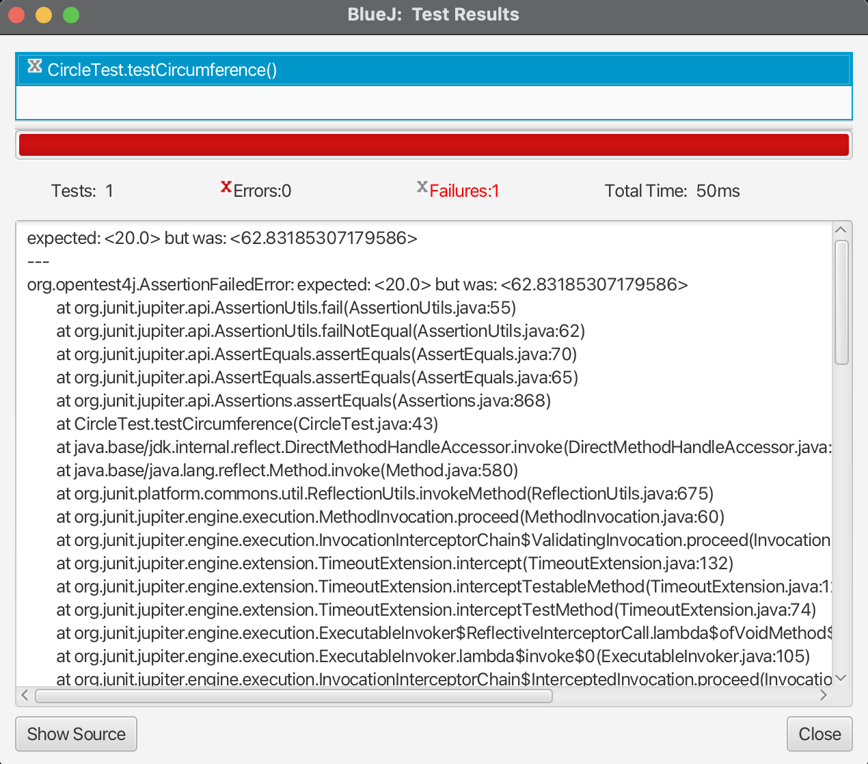Screen dimensions: 868x764
Task: Click the empty row below the test entry
Action: point(433,103)
